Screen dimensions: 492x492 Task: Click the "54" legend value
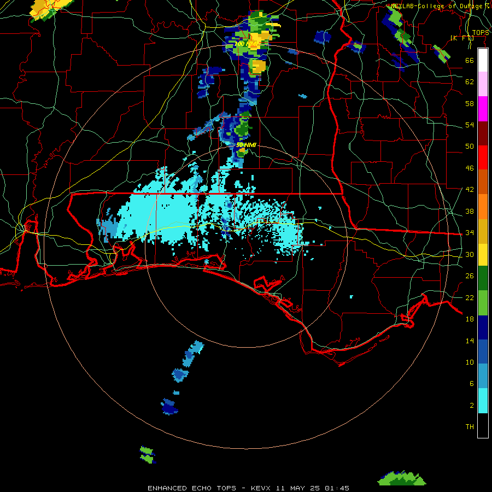(470, 125)
